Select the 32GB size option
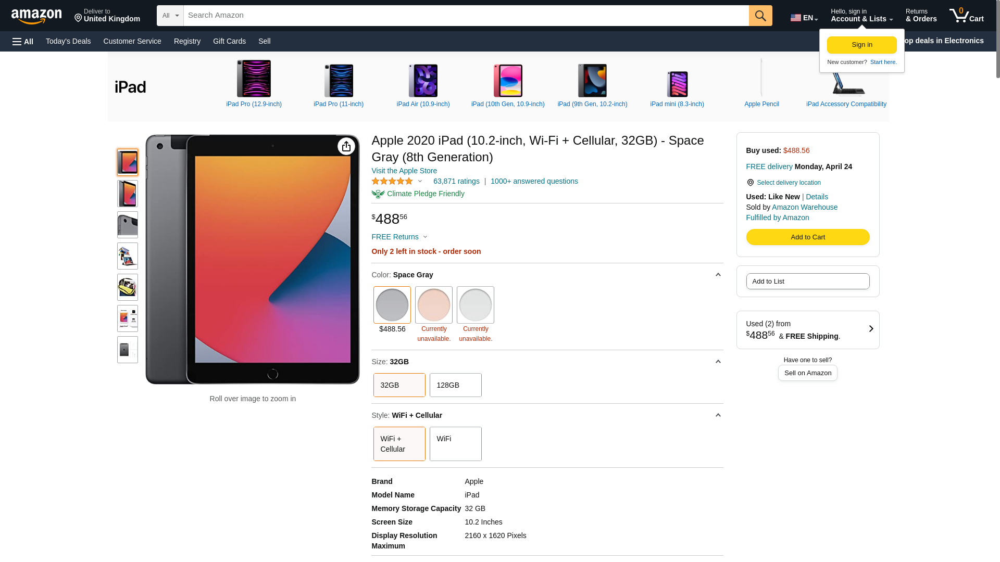Screen dimensions: 1000x562 click(399, 385)
